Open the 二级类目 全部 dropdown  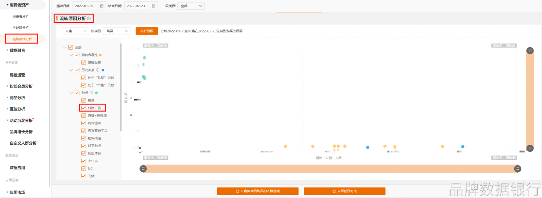(x=192, y=6)
